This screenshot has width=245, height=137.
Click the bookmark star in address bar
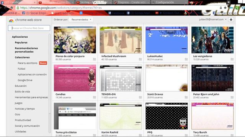coord(225,8)
